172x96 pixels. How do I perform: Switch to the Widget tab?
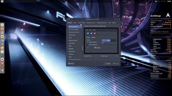pos(70,23)
